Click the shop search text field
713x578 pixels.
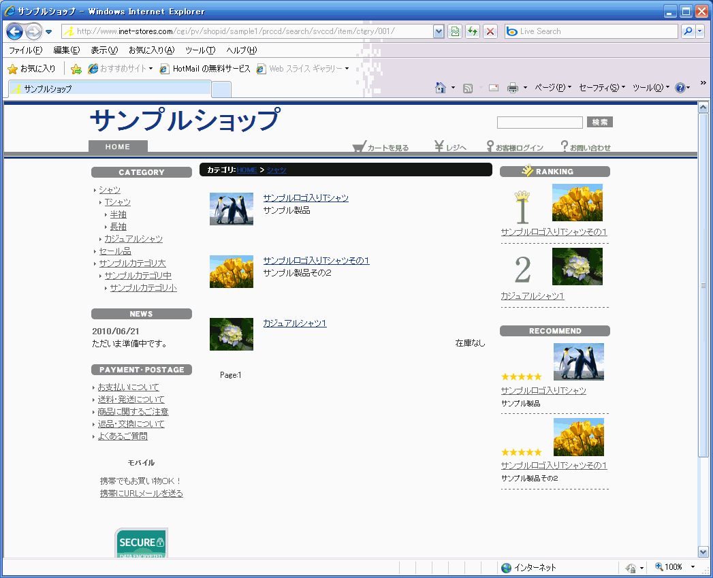coord(539,123)
